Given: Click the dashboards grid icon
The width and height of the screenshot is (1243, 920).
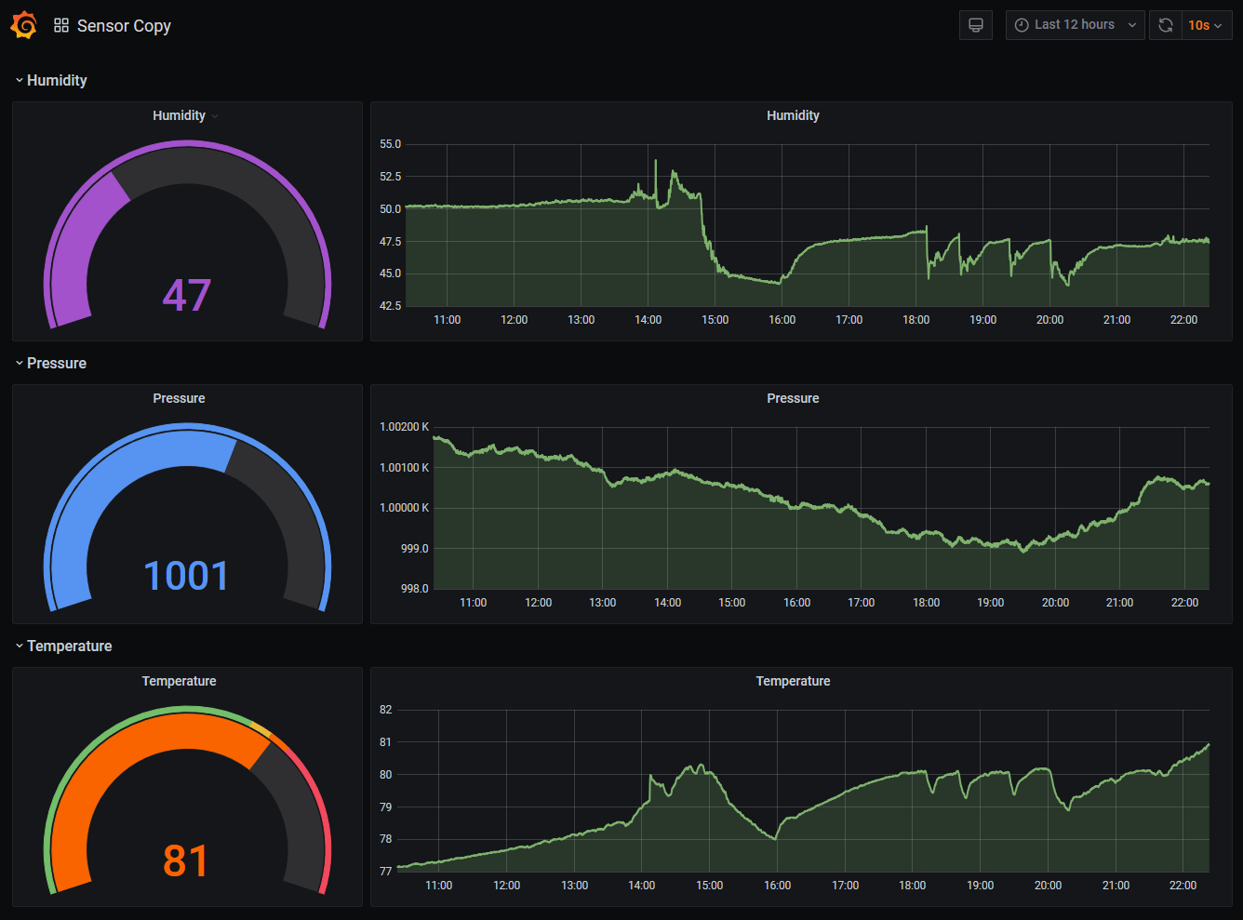Looking at the screenshot, I should click(x=61, y=25).
